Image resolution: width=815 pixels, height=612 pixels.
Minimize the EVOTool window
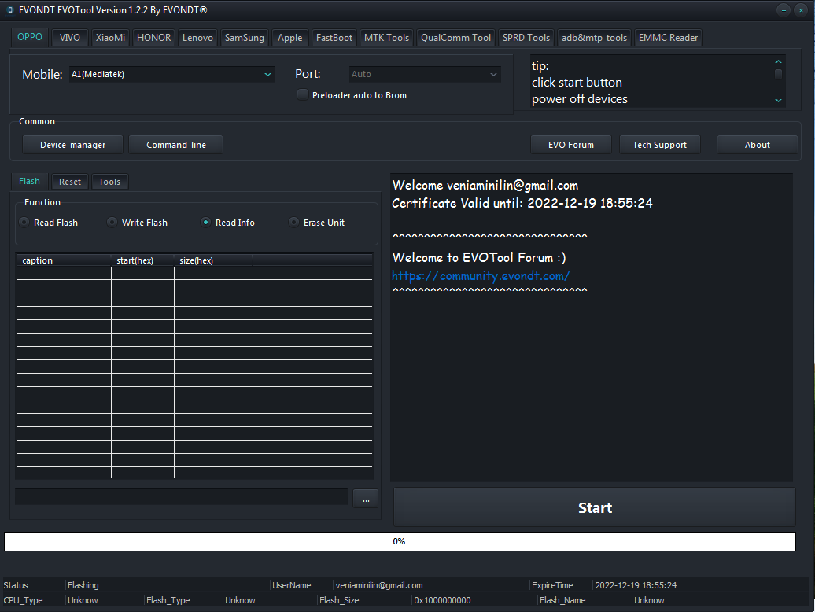(784, 10)
